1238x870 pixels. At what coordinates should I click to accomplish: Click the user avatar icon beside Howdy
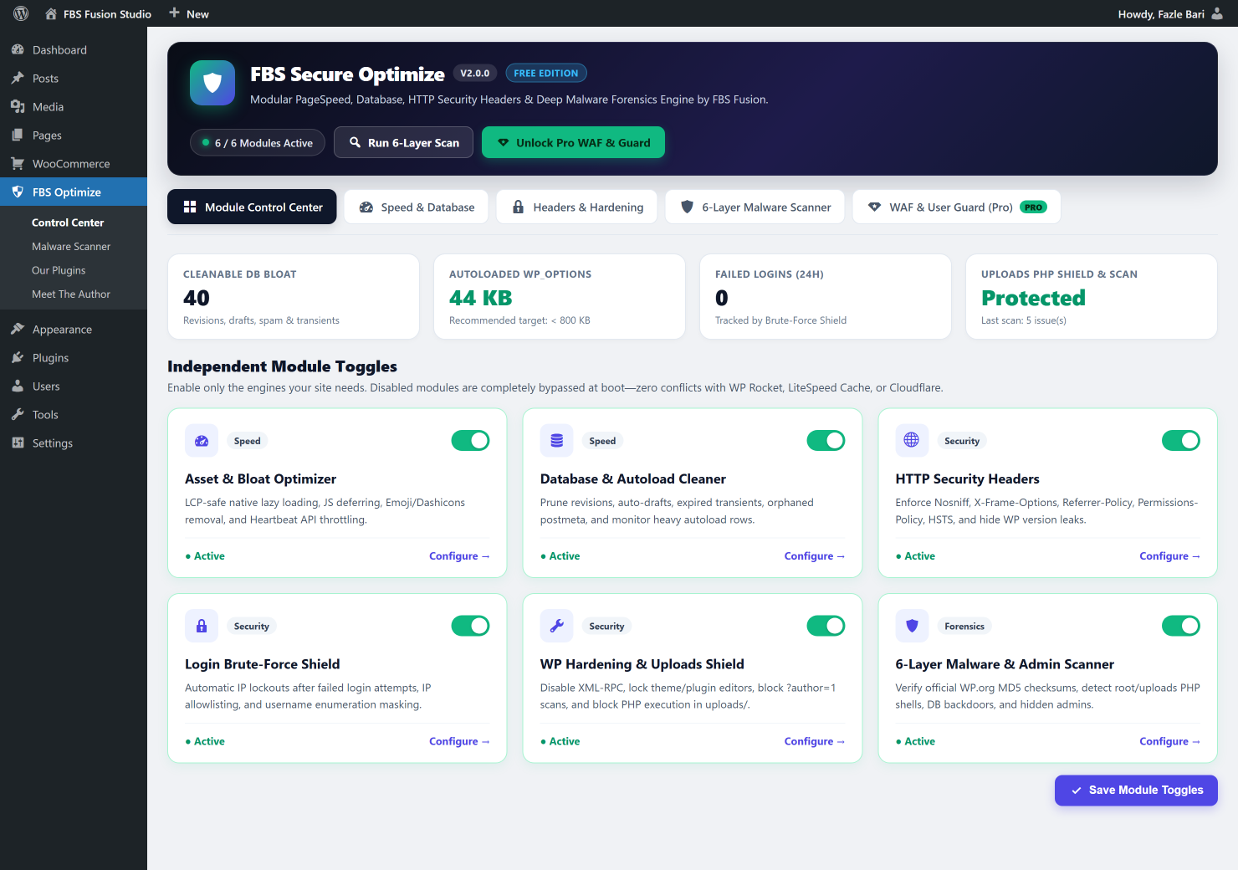click(1217, 13)
